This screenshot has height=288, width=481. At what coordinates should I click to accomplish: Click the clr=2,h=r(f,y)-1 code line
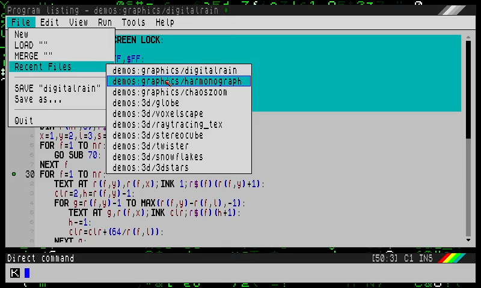point(94,193)
